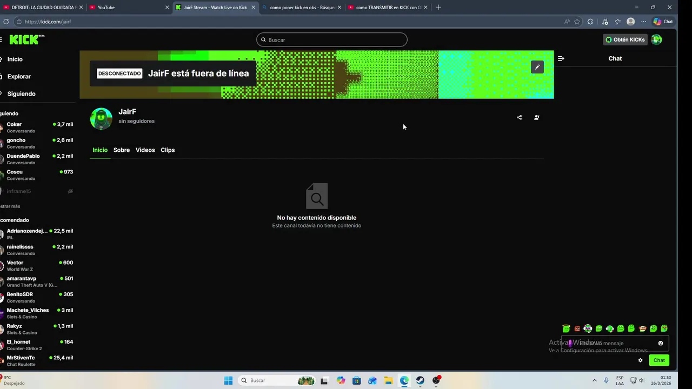The image size is (692, 389).
Task: Open Edge profile account icon
Action: tap(630, 22)
